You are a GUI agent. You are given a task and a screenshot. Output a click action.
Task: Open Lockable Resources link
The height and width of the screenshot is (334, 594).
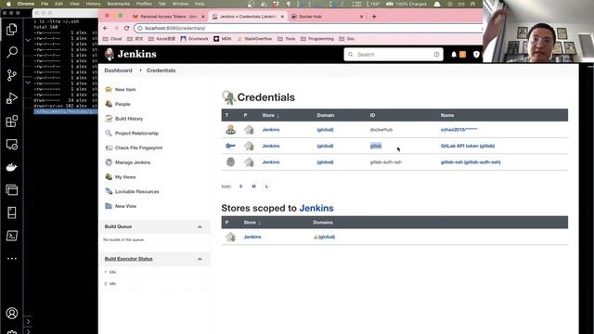click(x=136, y=192)
